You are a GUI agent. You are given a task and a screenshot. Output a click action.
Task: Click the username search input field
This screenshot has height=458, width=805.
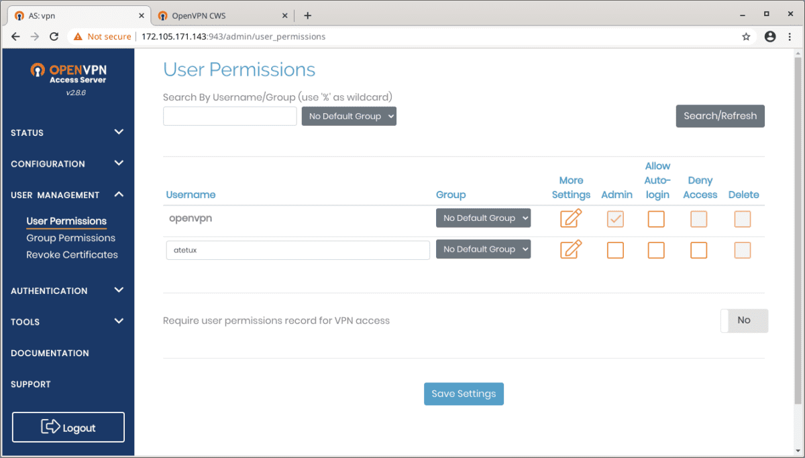[x=229, y=116]
